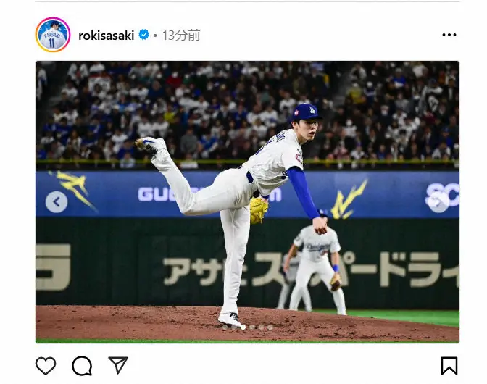Click the blue verified badge

143,35
